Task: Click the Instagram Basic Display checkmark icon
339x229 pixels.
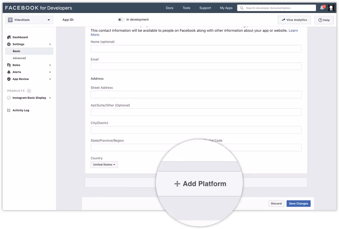Action: click(9, 98)
